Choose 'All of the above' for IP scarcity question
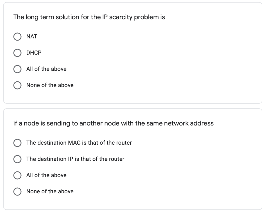271x212 pixels. point(17,69)
